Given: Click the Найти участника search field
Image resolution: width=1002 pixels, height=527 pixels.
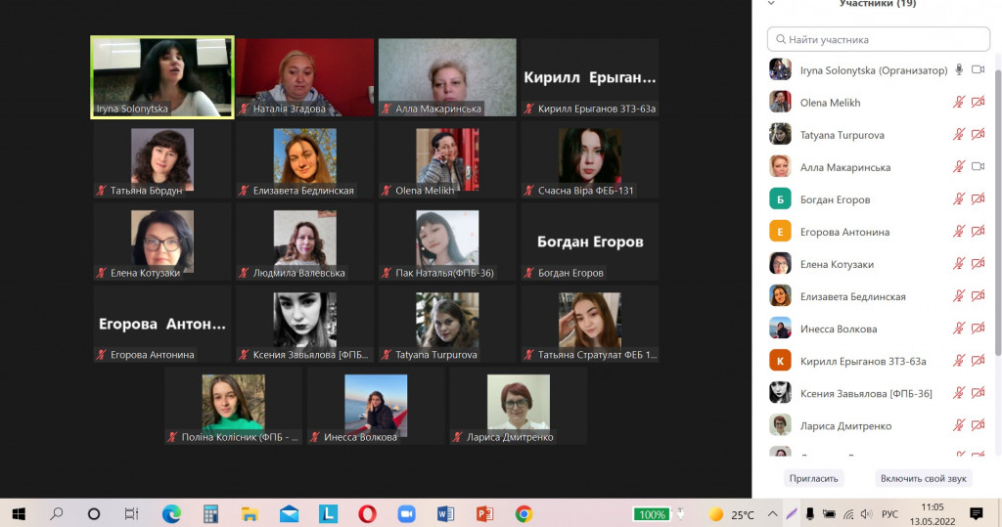Looking at the screenshot, I should point(879,40).
